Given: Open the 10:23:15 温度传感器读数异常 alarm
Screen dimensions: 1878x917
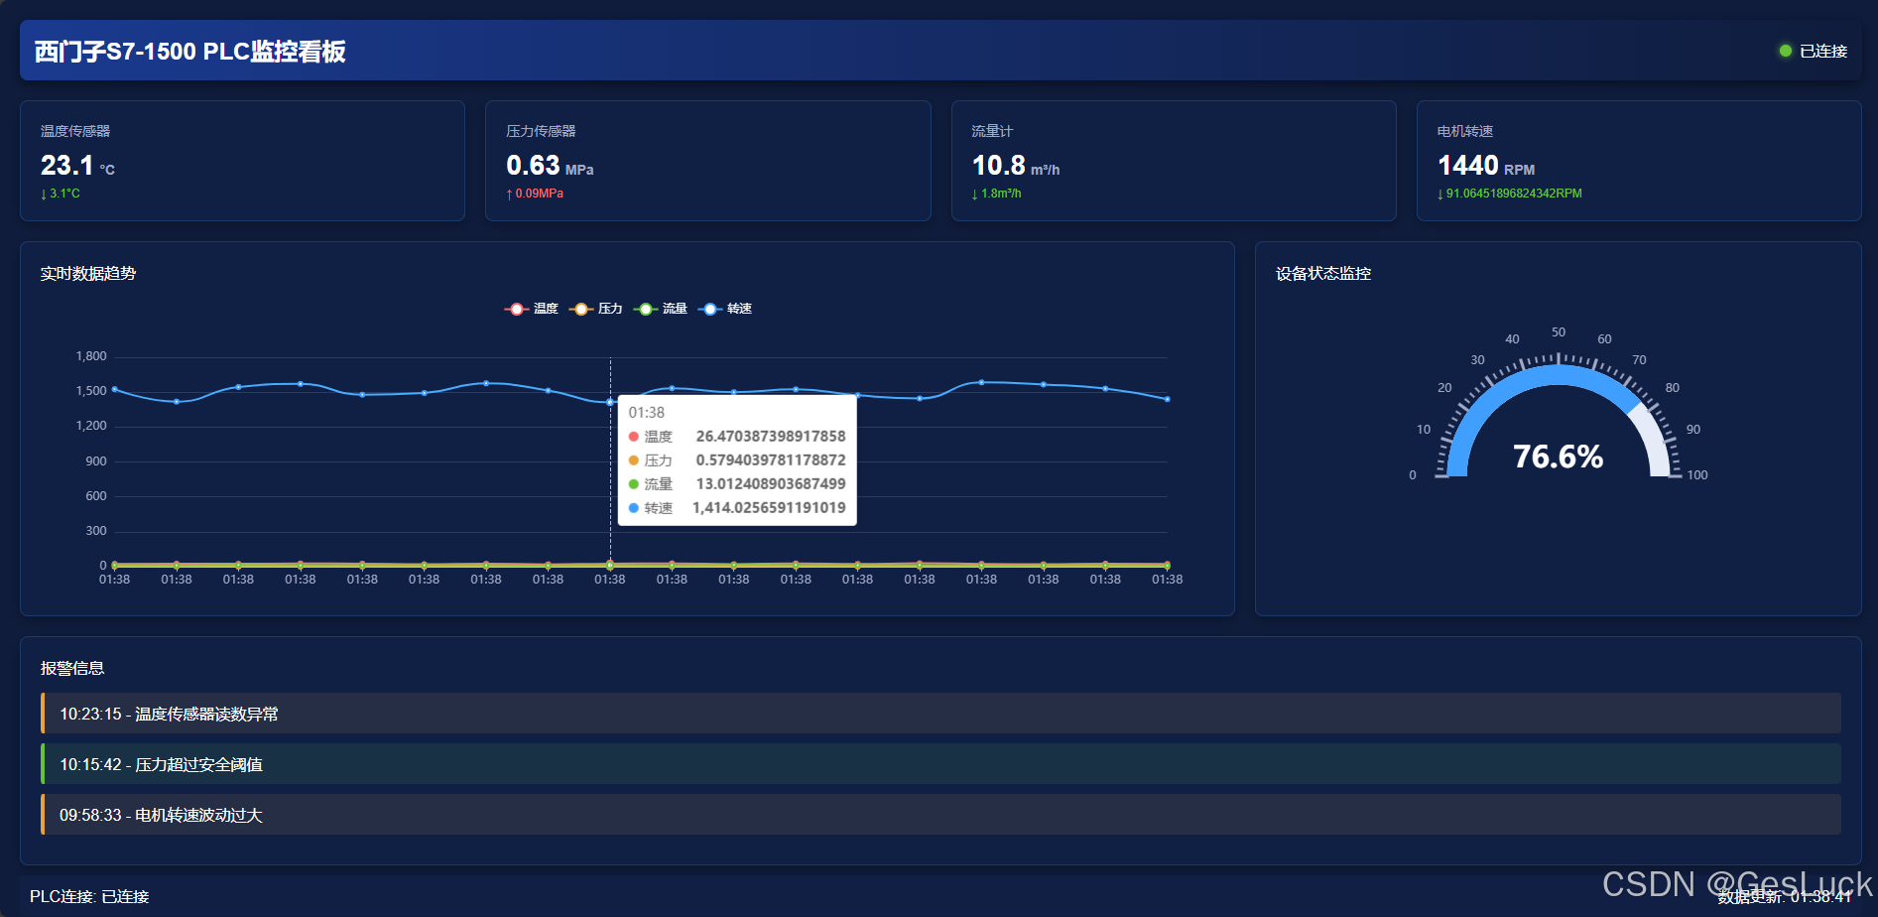Looking at the screenshot, I should 940,714.
